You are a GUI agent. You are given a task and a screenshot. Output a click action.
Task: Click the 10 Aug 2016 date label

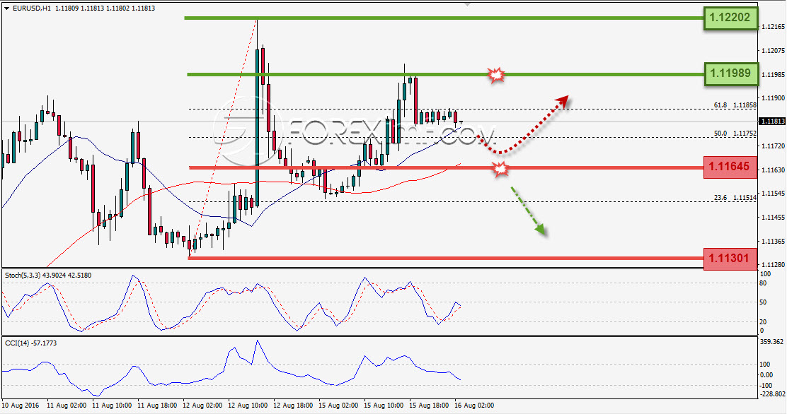click(20, 405)
